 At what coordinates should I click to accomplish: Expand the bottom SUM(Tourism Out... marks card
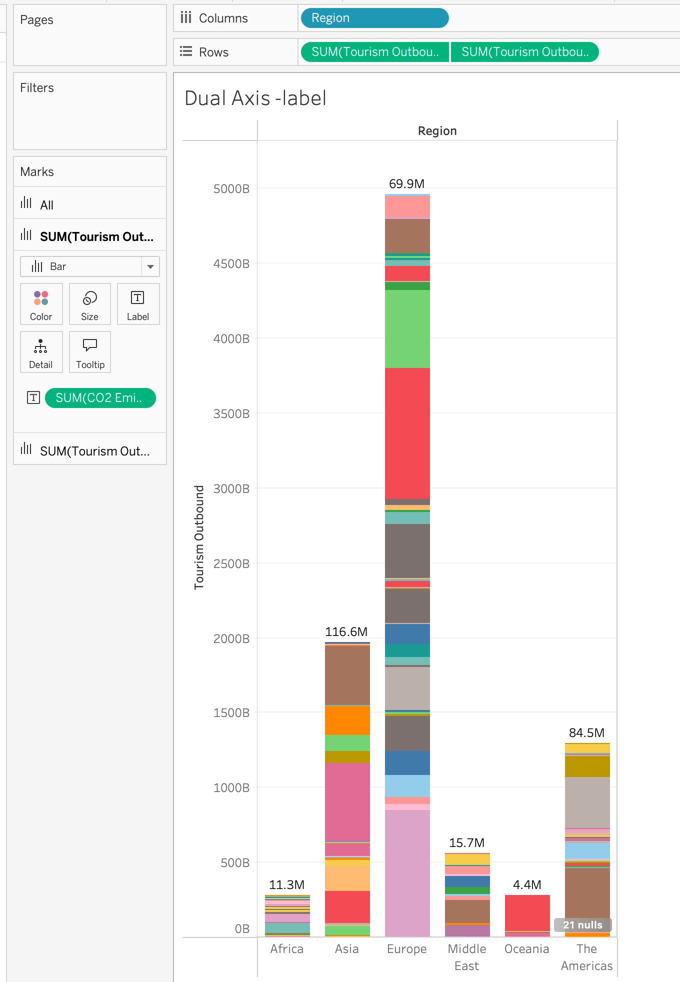90,450
